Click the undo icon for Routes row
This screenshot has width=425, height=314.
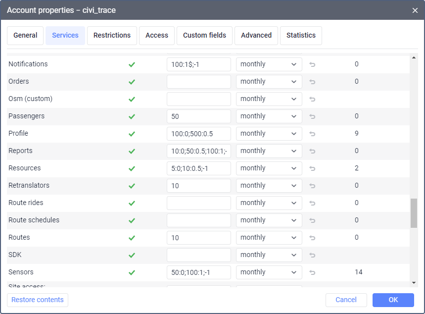tap(312, 238)
